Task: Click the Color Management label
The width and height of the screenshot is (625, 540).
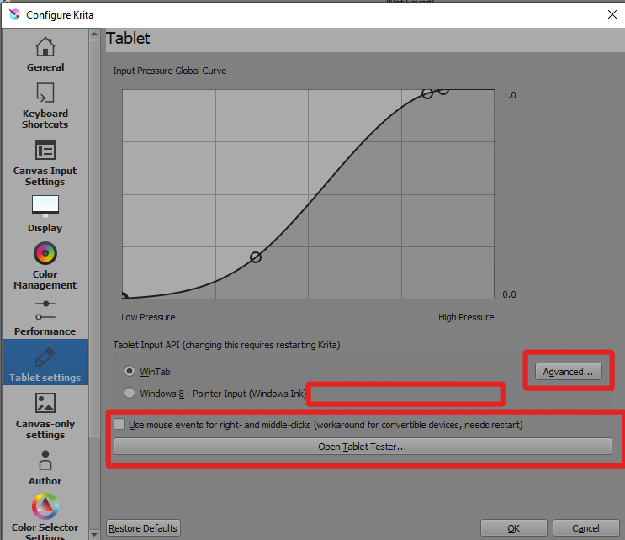Action: (x=45, y=279)
